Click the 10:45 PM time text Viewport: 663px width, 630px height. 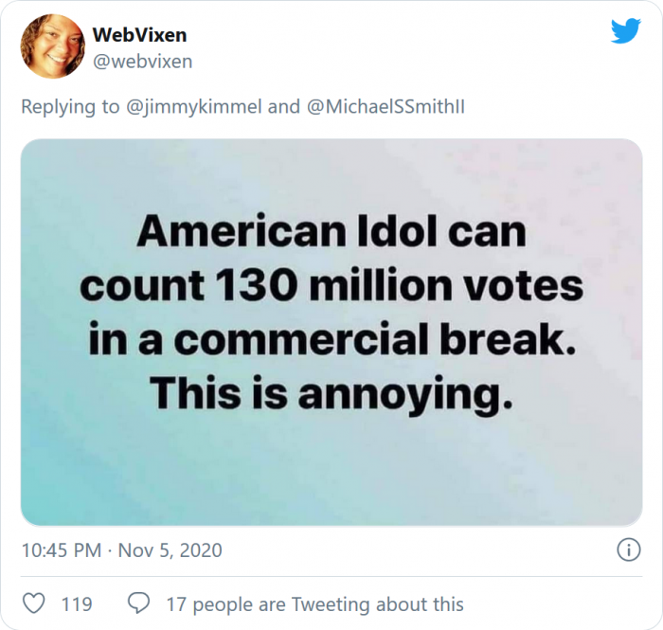tap(62, 550)
